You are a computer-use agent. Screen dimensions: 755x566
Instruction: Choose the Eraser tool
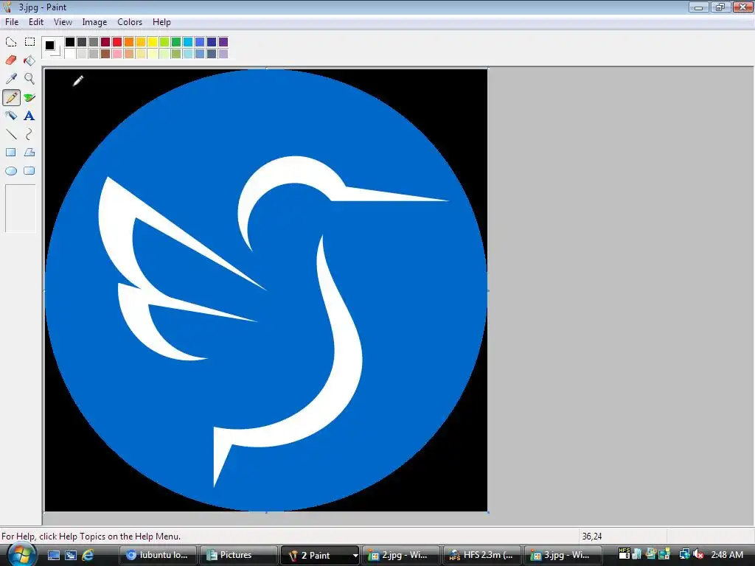tap(11, 60)
